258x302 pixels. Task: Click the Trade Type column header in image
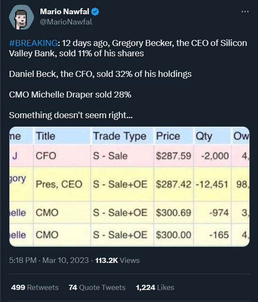pos(120,136)
